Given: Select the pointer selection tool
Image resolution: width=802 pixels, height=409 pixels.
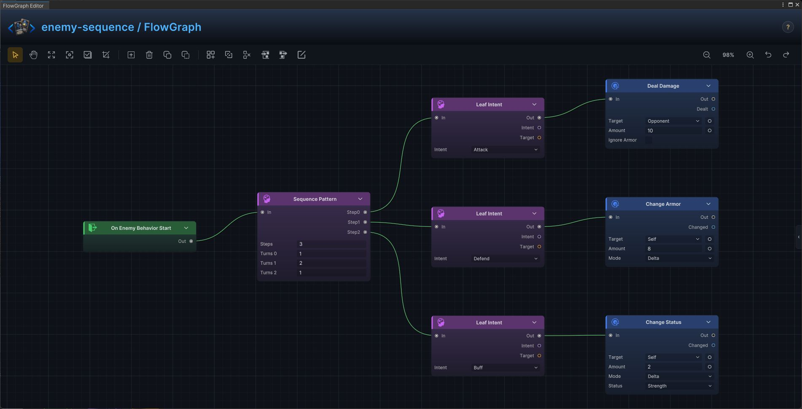Looking at the screenshot, I should pyautogui.click(x=15, y=55).
